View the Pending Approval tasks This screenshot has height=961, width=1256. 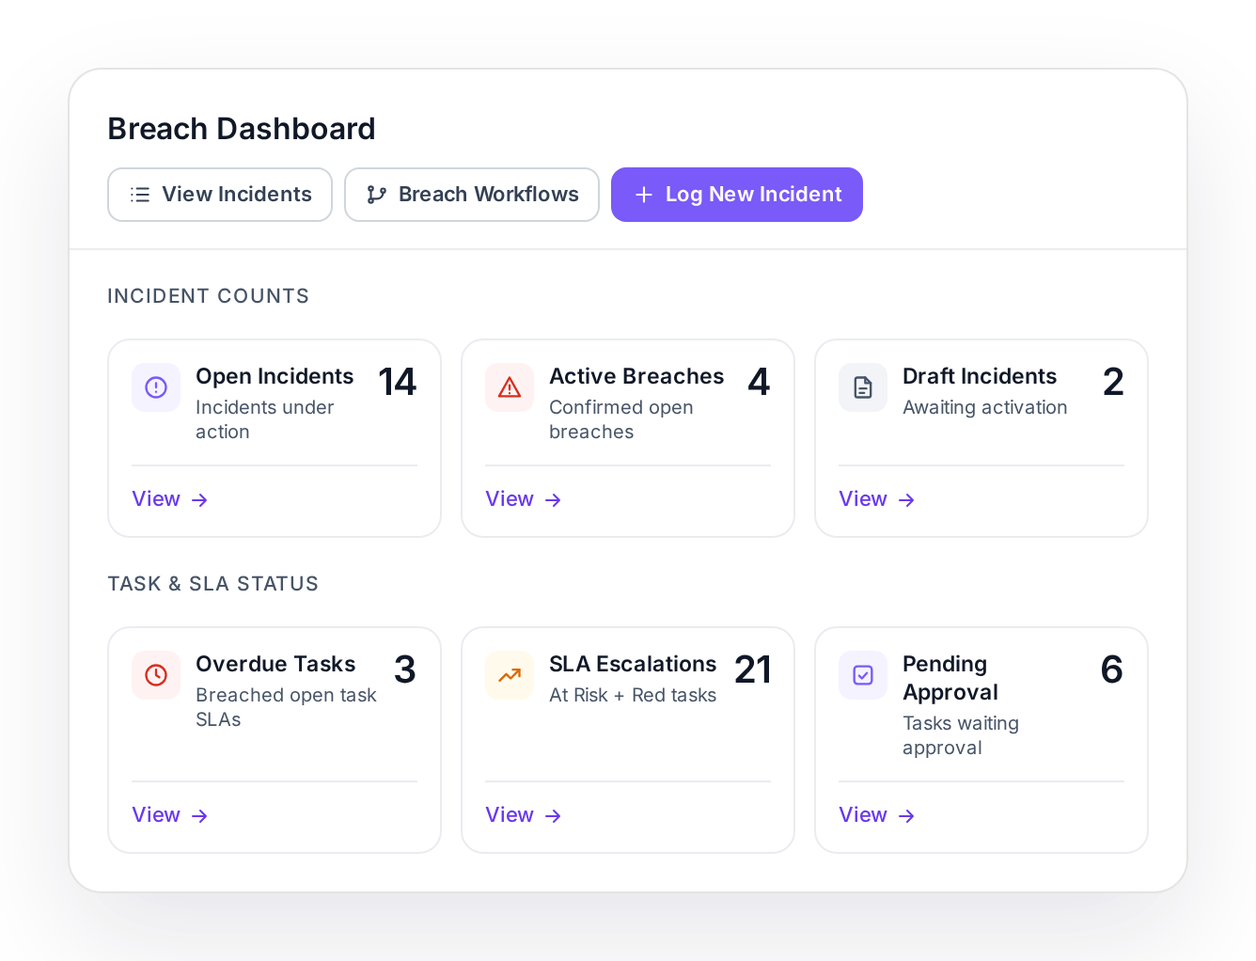(877, 815)
